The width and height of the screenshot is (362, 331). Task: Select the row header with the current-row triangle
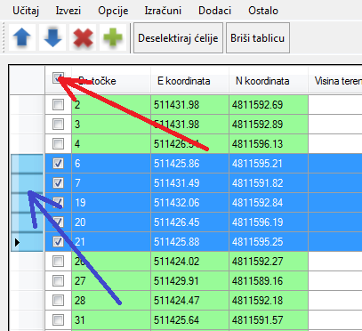click(x=27, y=242)
